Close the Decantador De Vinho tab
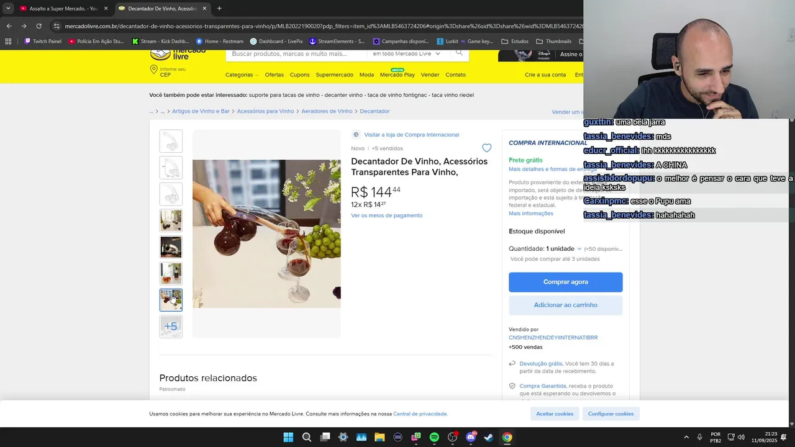 [204, 9]
